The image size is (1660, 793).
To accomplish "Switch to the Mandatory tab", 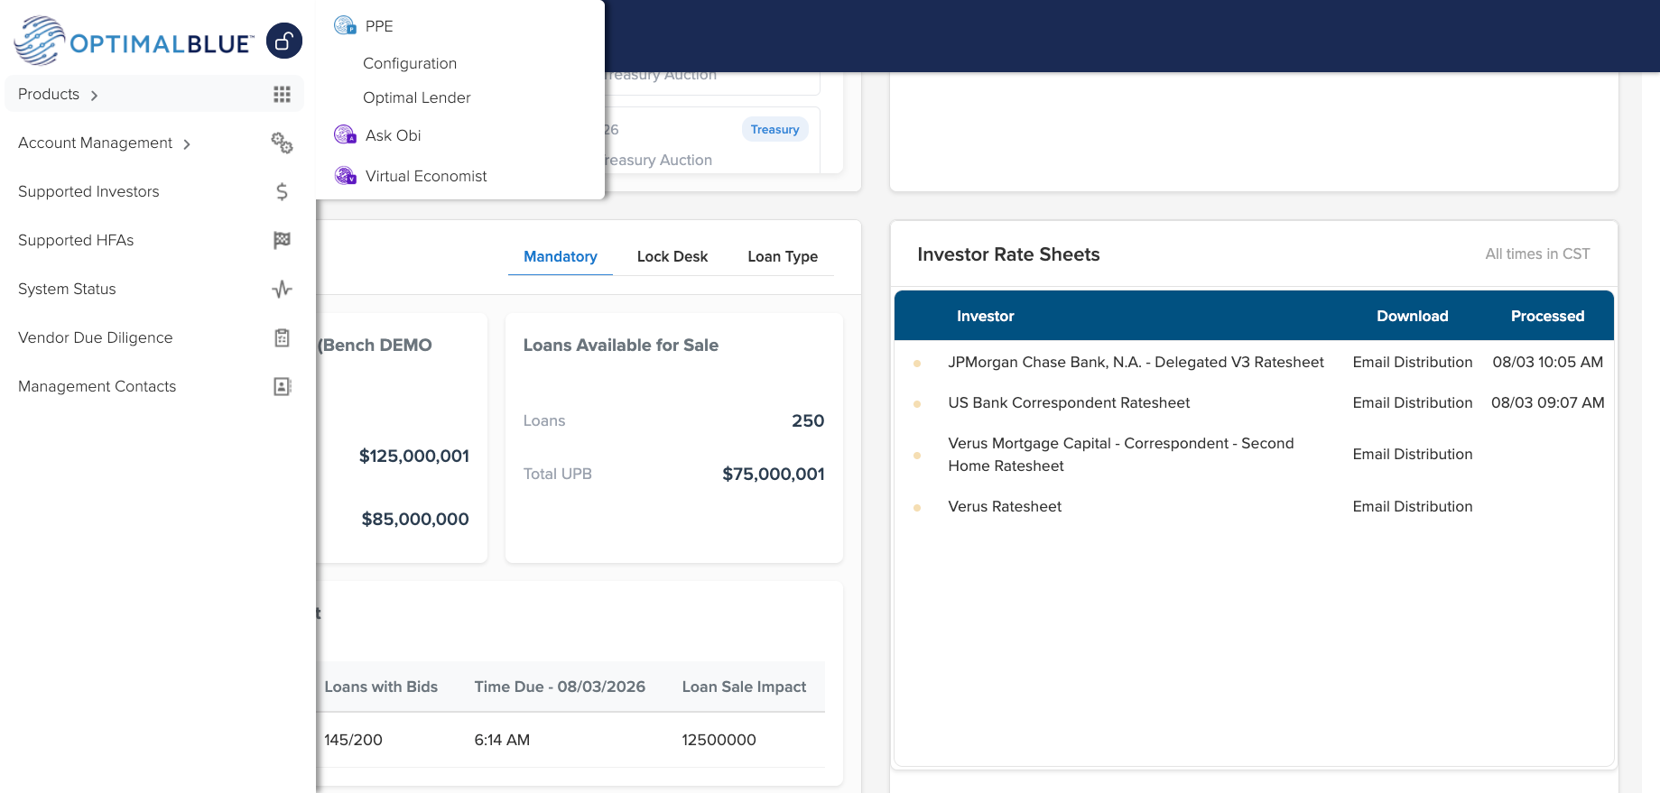I will (561, 256).
